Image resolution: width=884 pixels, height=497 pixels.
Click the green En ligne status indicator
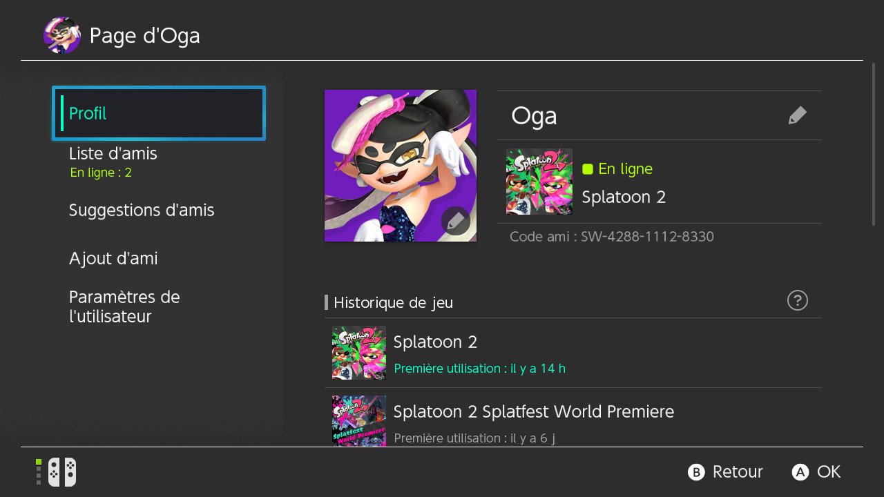point(588,169)
